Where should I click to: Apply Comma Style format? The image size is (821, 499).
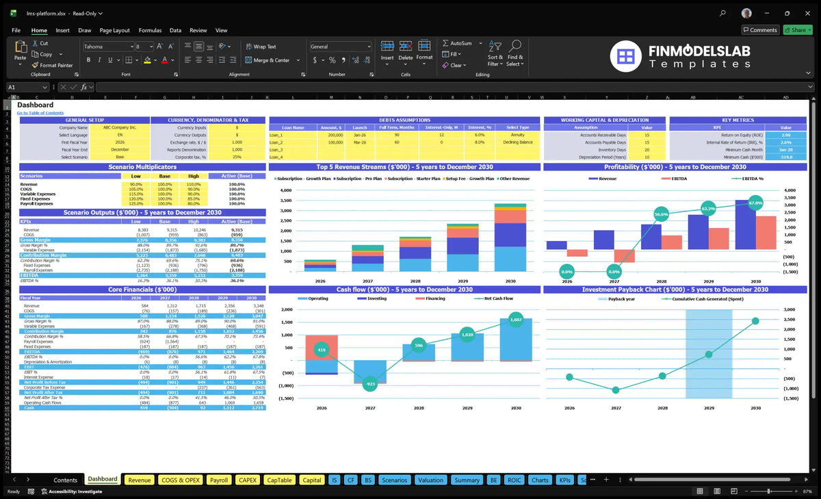(343, 60)
